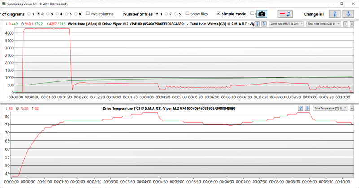Uncheck the Simple mode checkbox
This screenshot has width=359, height=188.
[x=219, y=14]
